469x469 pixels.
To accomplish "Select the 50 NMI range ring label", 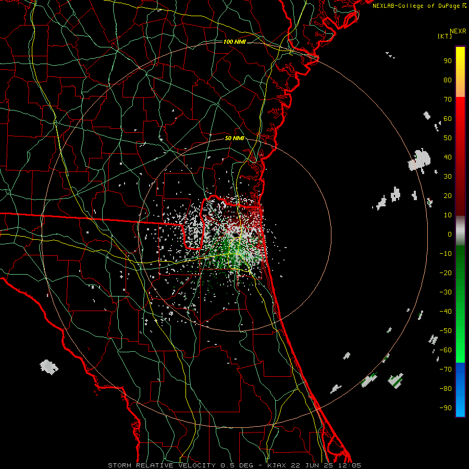I will point(234,138).
